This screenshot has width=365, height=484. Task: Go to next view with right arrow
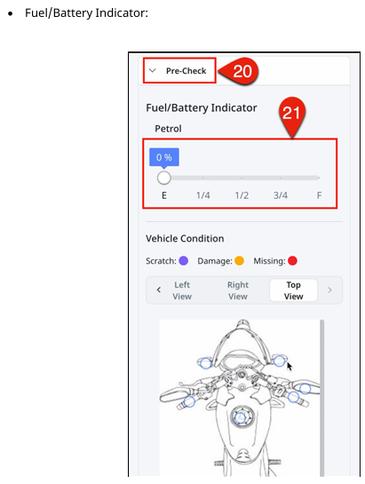pyautogui.click(x=329, y=290)
